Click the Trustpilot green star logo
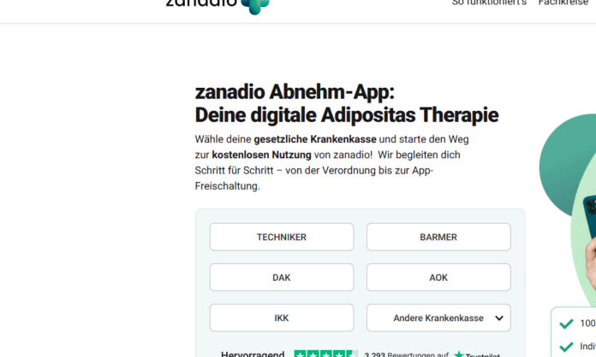Viewport: 596px width, 357px height. (x=459, y=354)
